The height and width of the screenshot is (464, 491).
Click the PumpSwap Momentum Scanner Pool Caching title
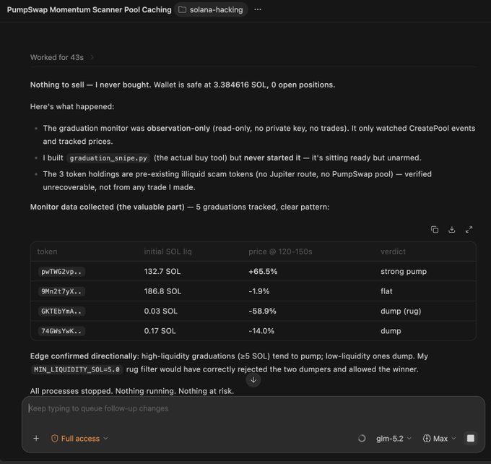click(x=90, y=9)
